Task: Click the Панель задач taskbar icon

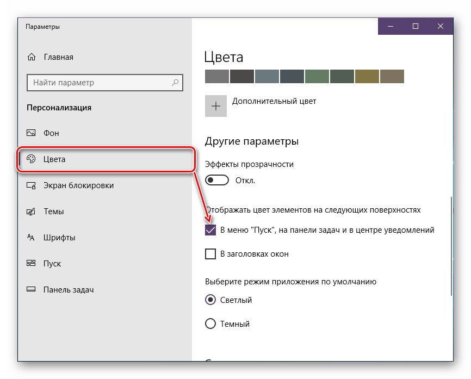Action: point(32,290)
